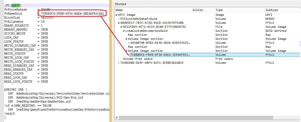Click the [FV.DXEFV] section header line
Image resolution: width=301 pixels, height=122 pixels.
(x=13, y=5)
